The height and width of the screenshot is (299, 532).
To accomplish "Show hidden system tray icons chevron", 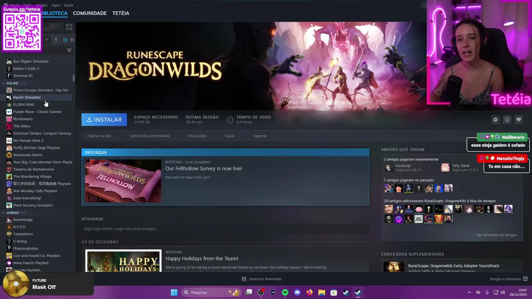I will pos(469,292).
